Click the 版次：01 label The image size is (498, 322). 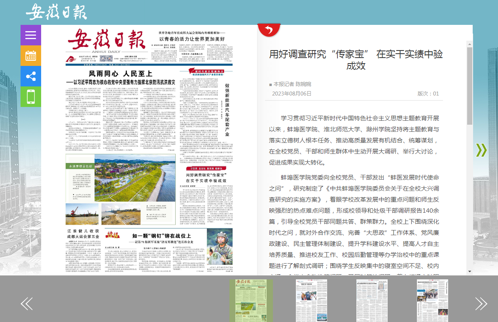(428, 94)
